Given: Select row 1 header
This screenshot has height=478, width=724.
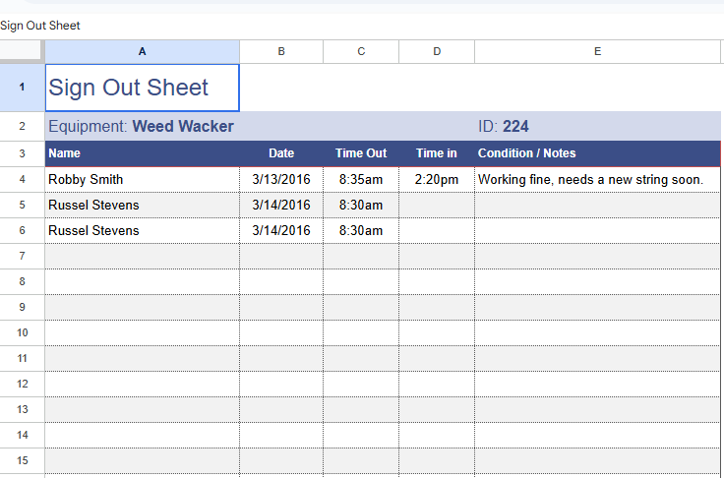Looking at the screenshot, I should click(22, 88).
